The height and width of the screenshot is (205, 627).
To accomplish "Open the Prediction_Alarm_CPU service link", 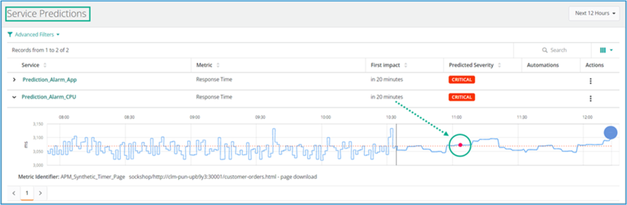I will (x=49, y=96).
